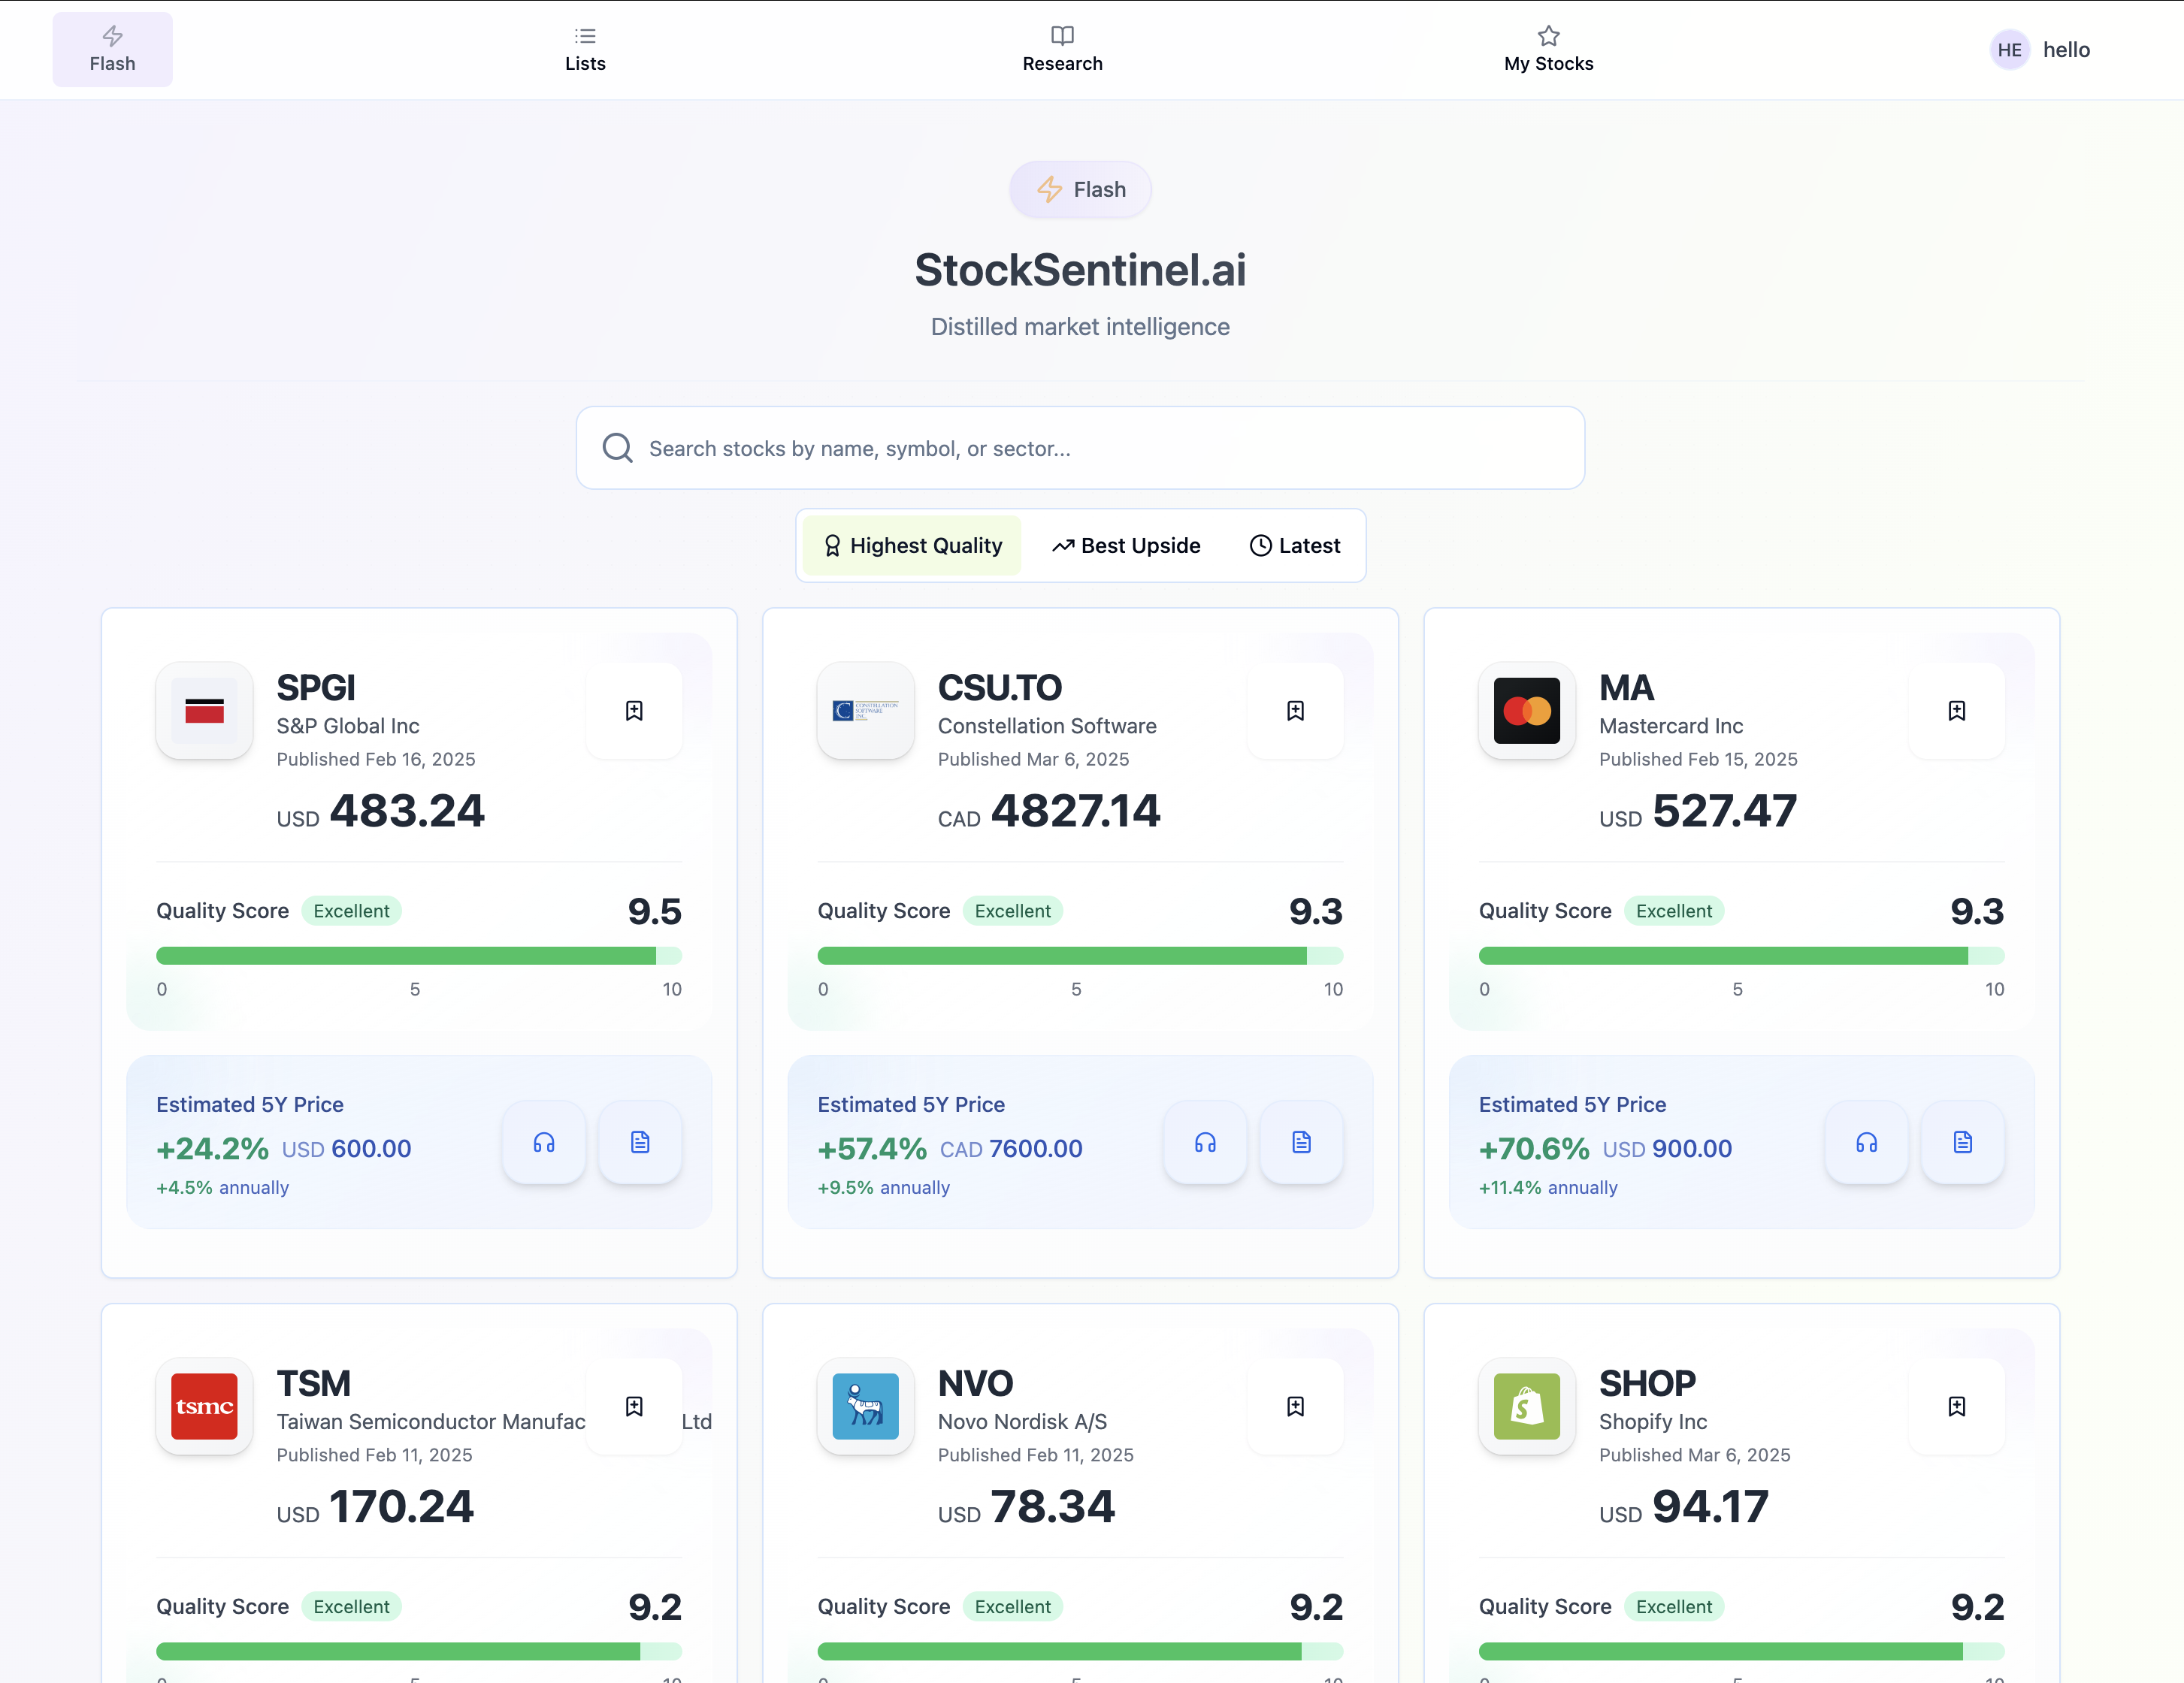Open the My Stocks page

[1548, 49]
